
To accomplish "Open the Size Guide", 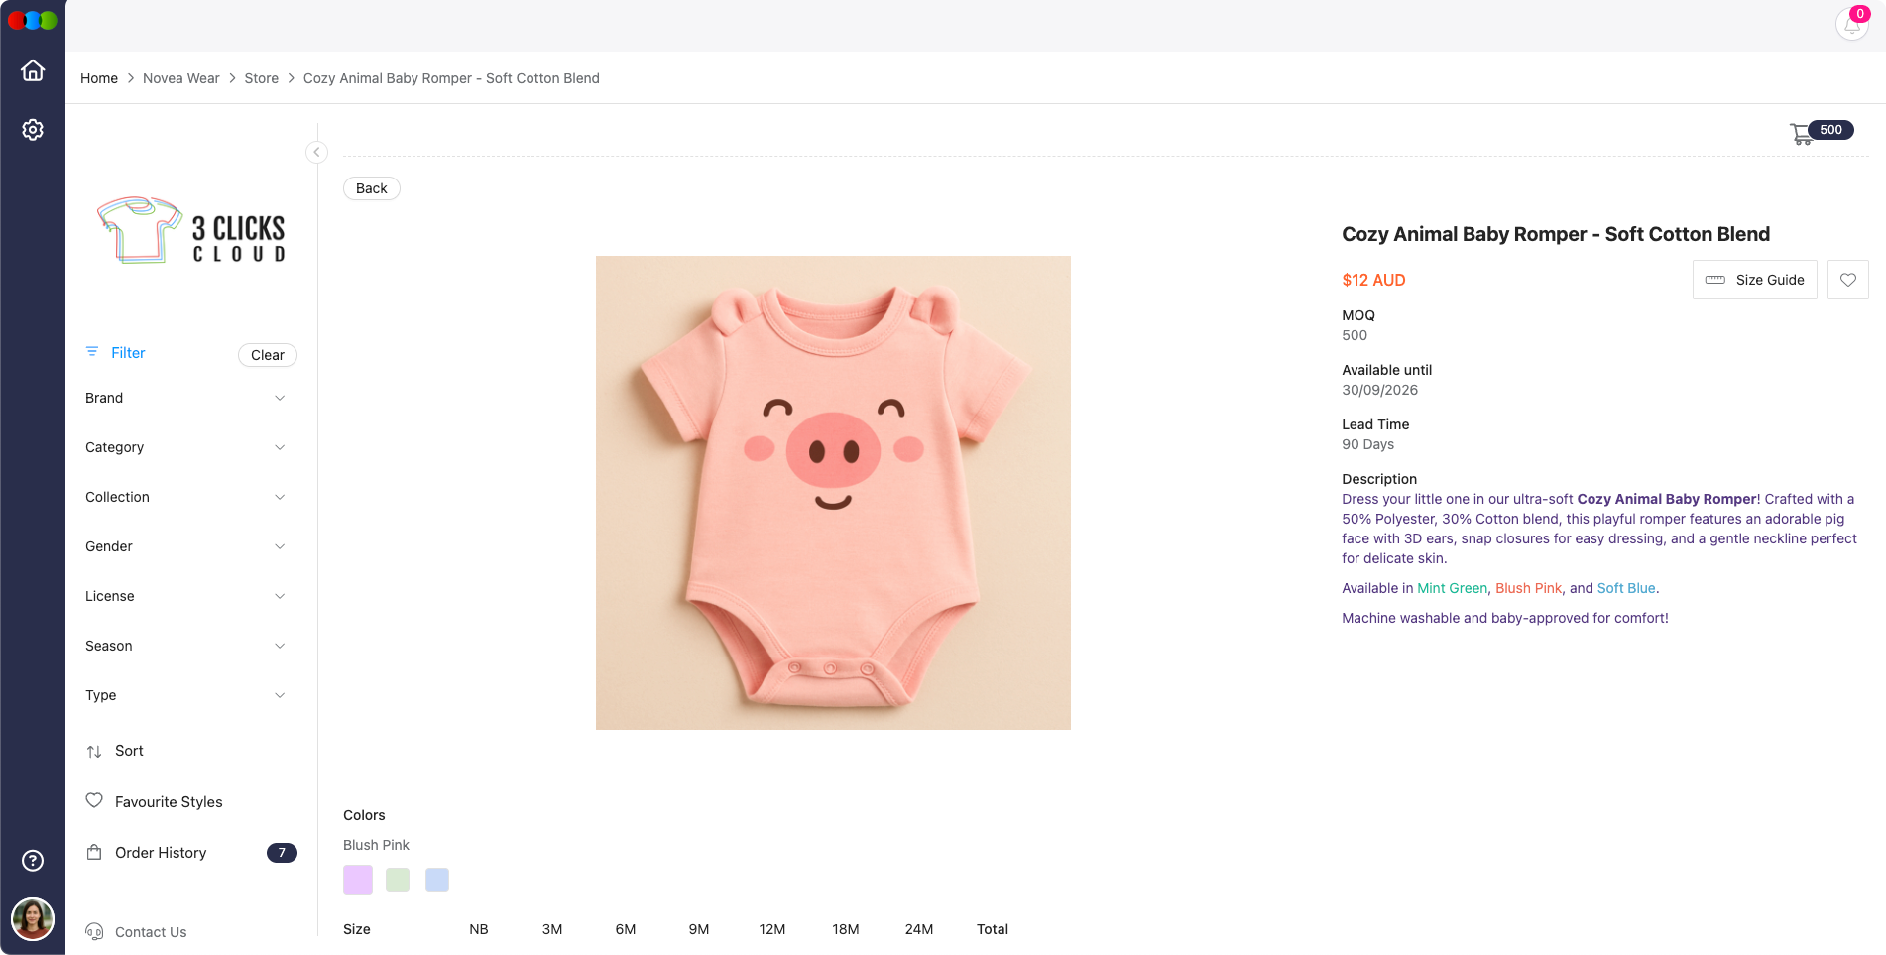I will coord(1754,280).
